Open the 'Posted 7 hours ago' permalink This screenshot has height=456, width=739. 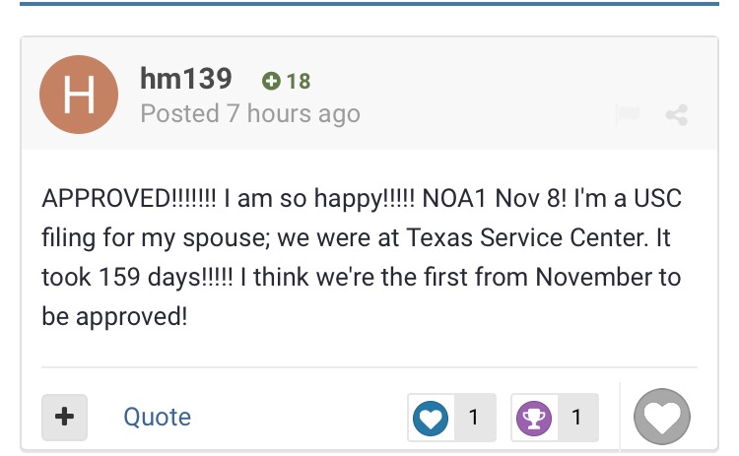click(x=250, y=114)
